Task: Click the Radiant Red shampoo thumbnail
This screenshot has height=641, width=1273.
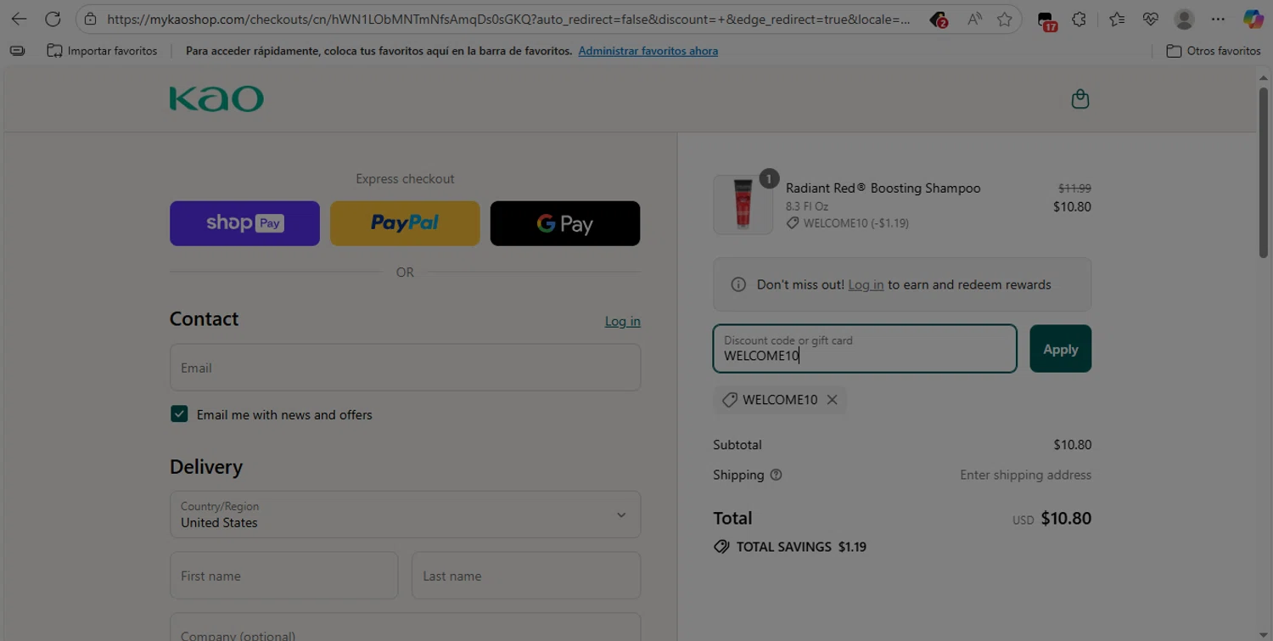Action: tap(743, 205)
